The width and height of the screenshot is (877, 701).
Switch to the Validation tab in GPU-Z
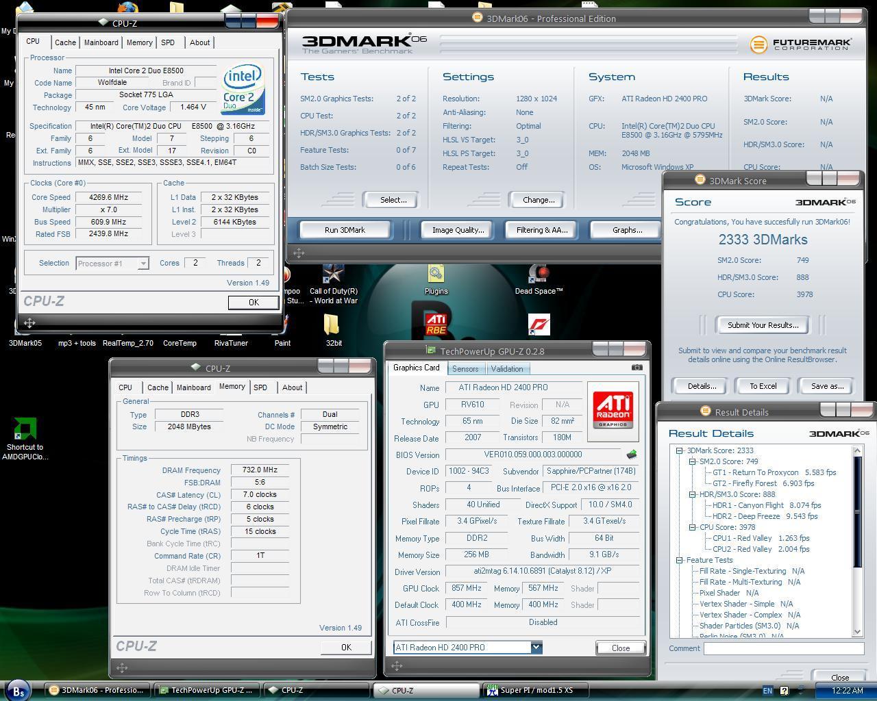click(x=507, y=368)
